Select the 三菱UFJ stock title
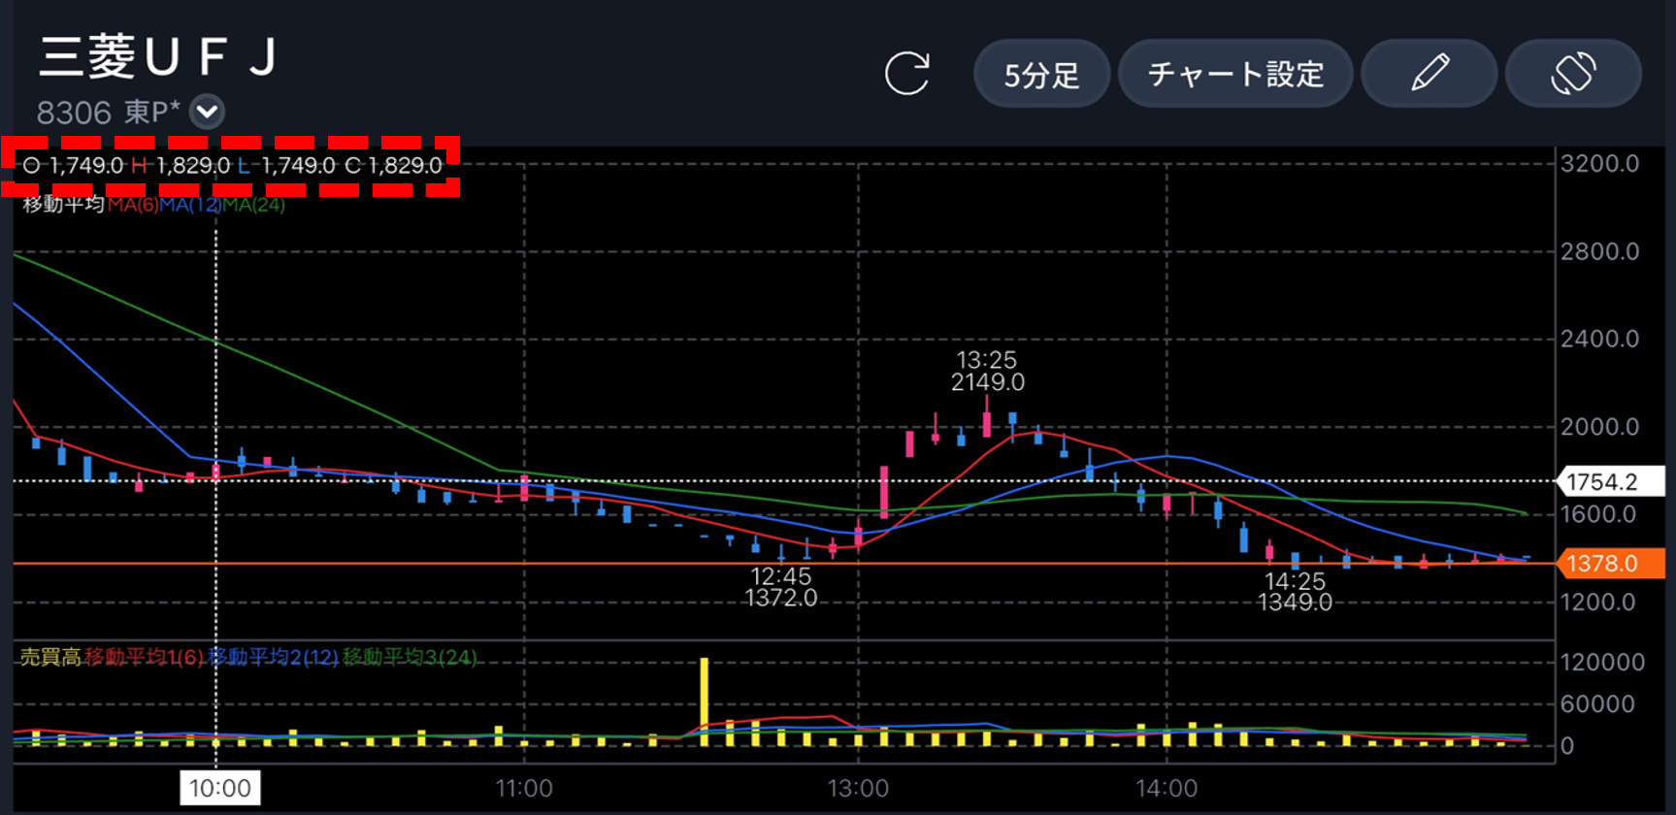 point(158,56)
